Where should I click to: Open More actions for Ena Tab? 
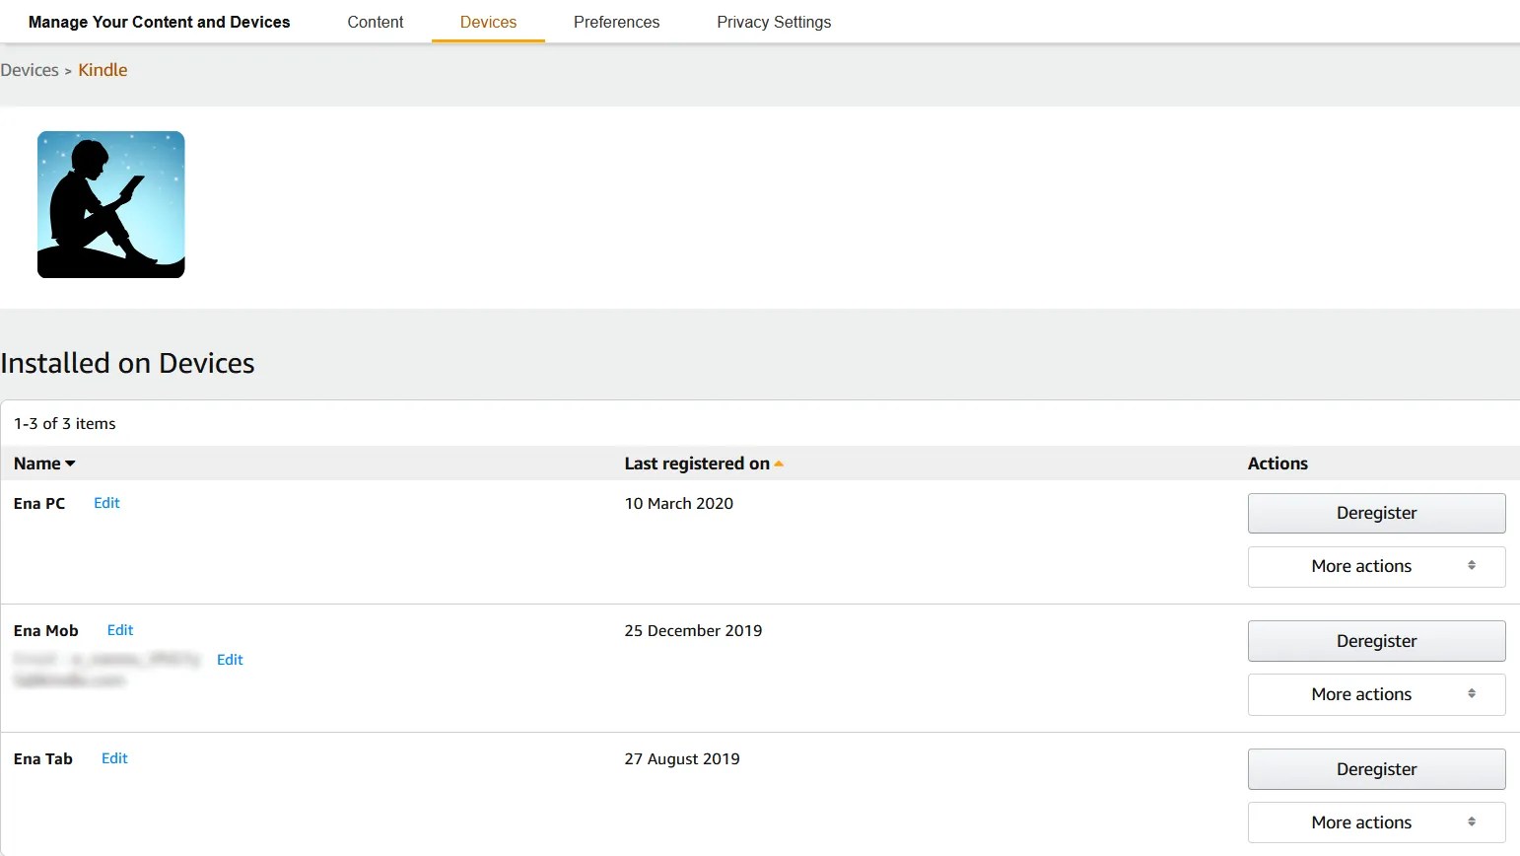pos(1361,821)
